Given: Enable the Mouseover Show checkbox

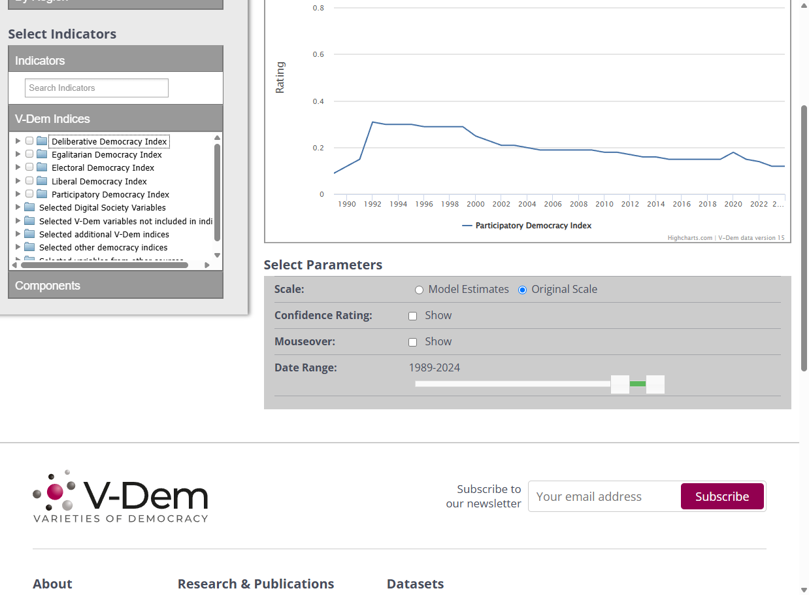Looking at the screenshot, I should tap(412, 342).
